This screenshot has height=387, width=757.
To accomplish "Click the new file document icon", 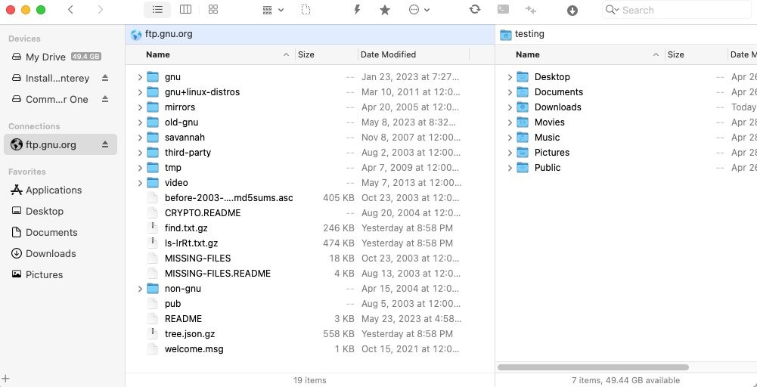I will 305,10.
